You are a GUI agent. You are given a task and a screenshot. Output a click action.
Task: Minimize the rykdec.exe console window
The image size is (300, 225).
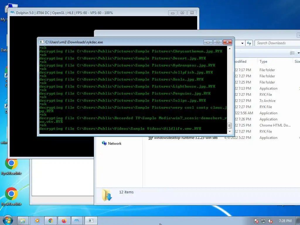tap(208, 42)
